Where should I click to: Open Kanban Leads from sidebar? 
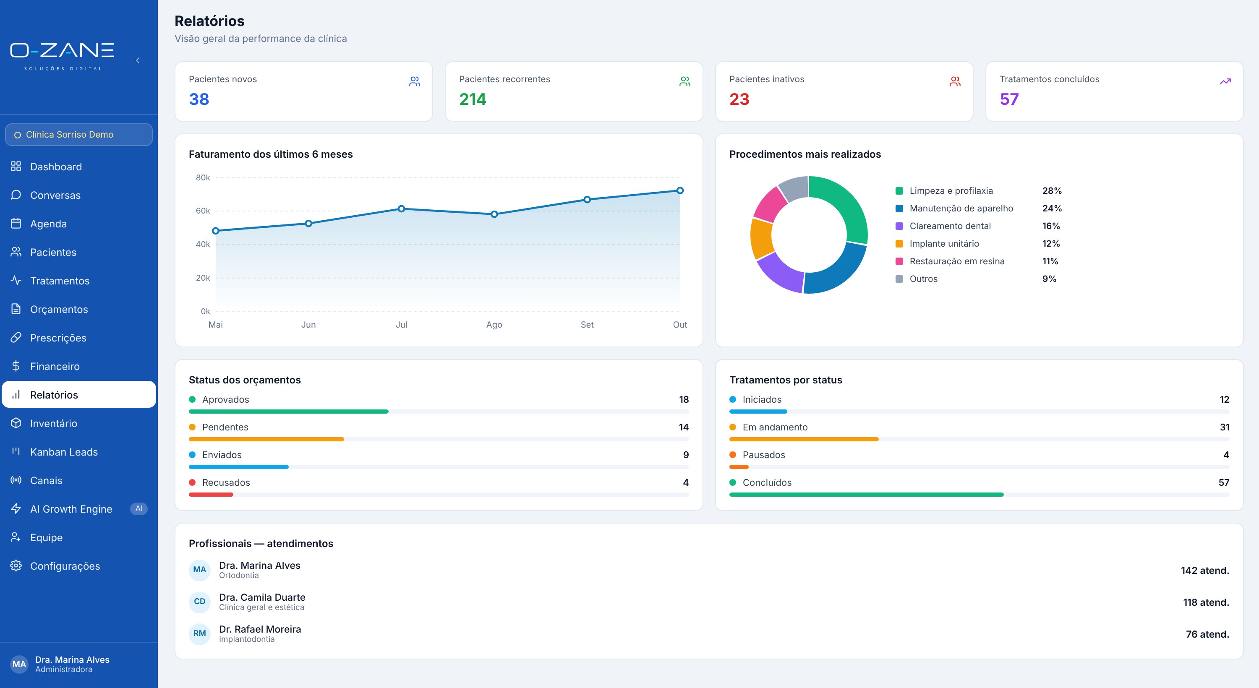[79, 451]
